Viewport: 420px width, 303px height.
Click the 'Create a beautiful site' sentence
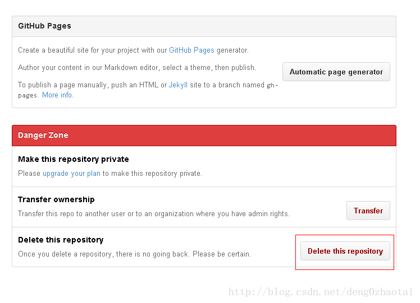point(133,50)
